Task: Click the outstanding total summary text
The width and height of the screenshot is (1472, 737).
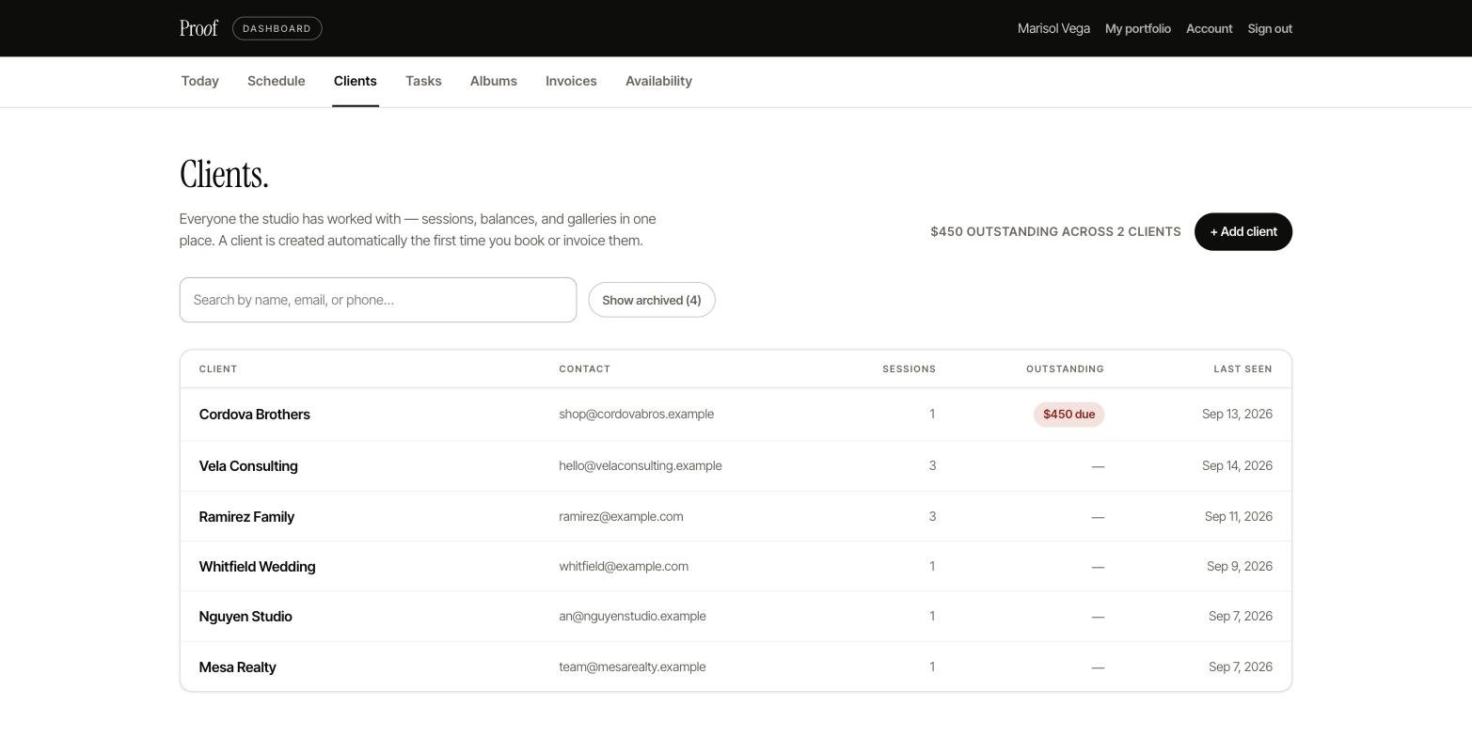Action: [x=1055, y=232]
